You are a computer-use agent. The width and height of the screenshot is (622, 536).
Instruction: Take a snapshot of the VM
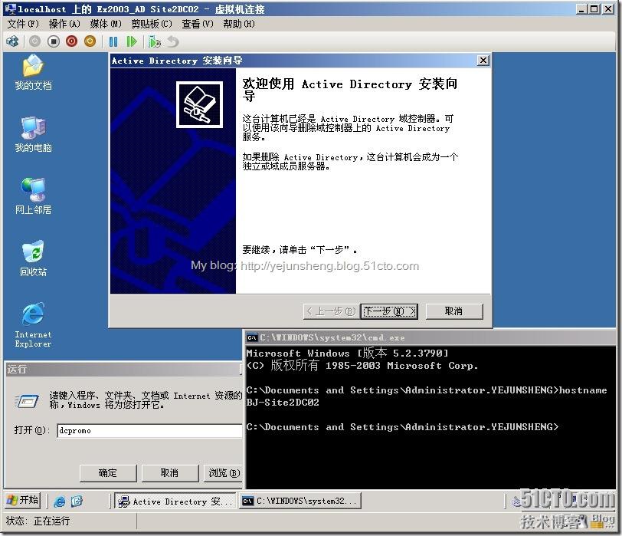click(x=154, y=41)
